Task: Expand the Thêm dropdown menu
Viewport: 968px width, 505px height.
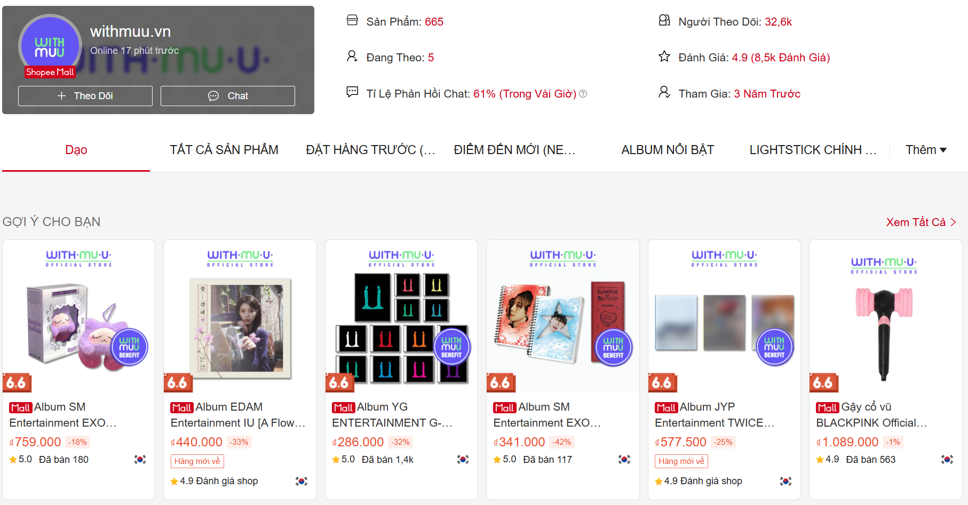Action: click(x=926, y=150)
